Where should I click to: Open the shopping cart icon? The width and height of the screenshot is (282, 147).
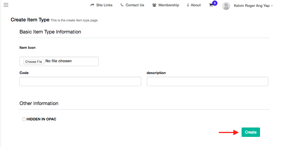click(x=211, y=5)
